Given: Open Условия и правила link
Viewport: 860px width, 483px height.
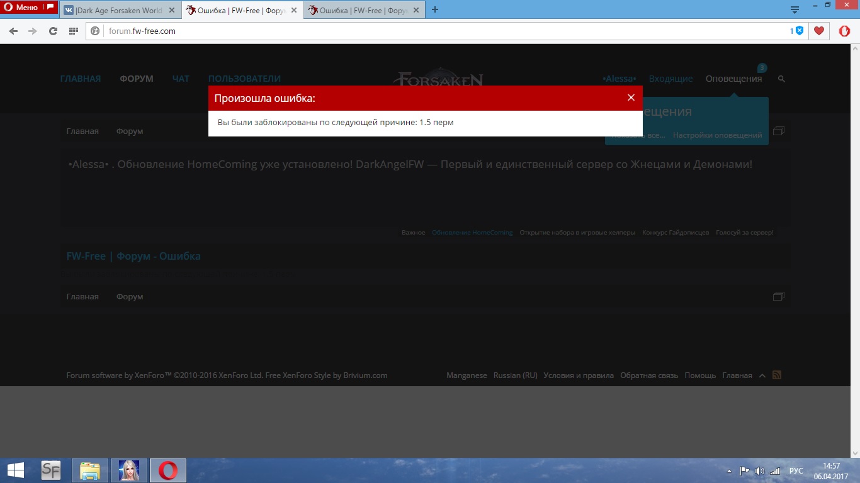Looking at the screenshot, I should pyautogui.click(x=579, y=375).
